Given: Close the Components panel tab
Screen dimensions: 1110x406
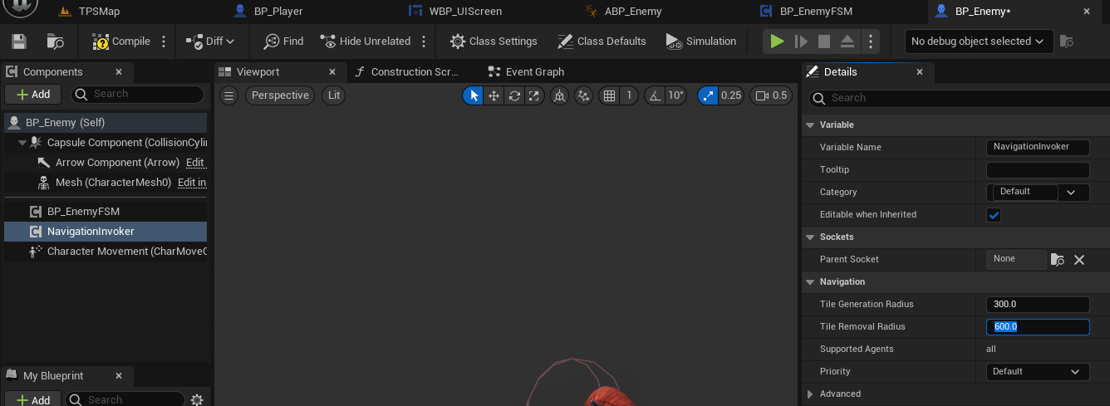Looking at the screenshot, I should (119, 72).
